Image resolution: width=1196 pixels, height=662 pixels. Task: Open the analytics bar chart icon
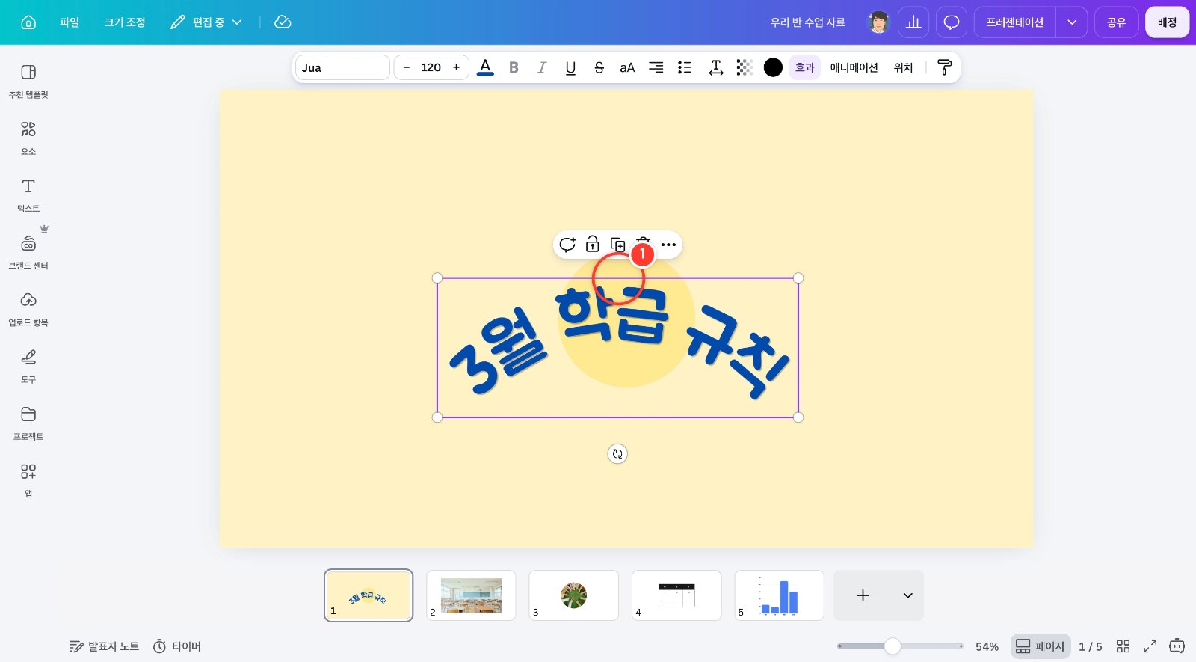[x=913, y=22]
